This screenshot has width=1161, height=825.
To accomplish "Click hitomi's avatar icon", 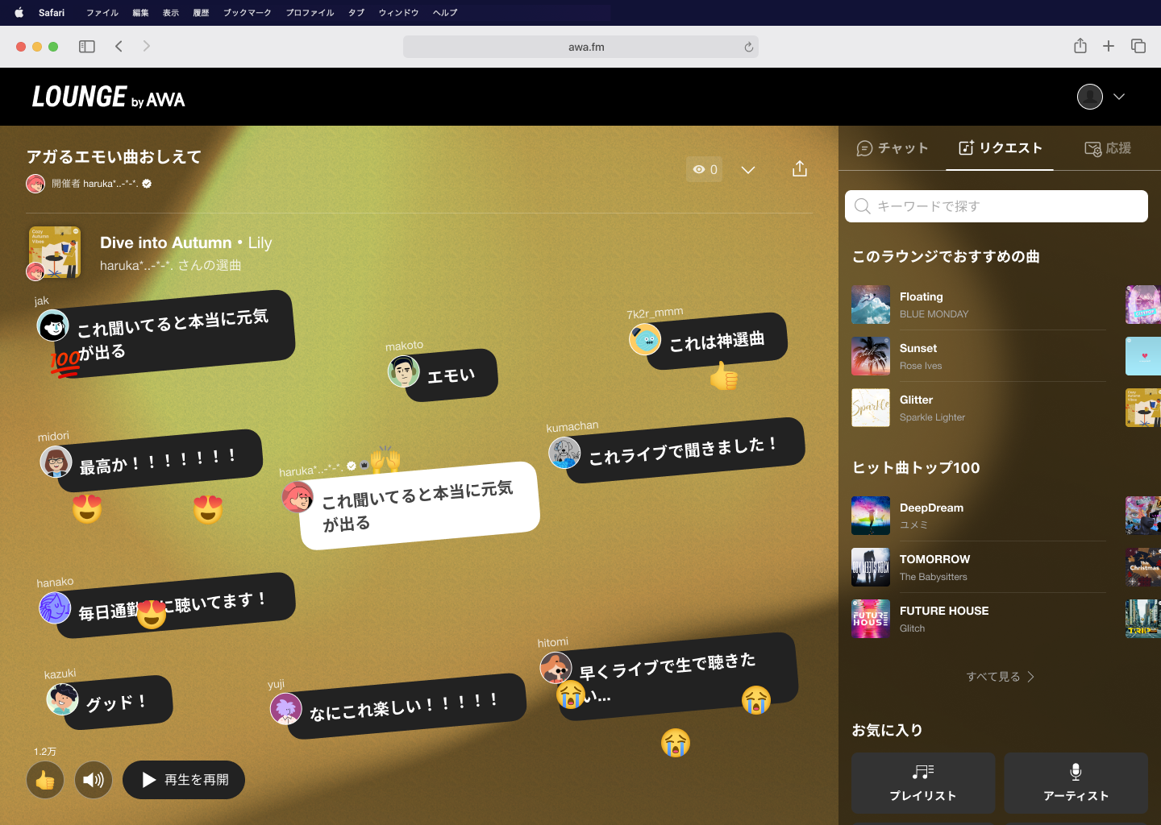I will click(x=556, y=668).
